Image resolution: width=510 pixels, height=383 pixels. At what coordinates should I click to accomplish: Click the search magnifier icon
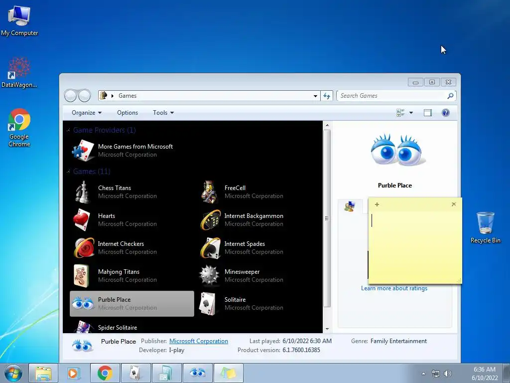coord(450,96)
